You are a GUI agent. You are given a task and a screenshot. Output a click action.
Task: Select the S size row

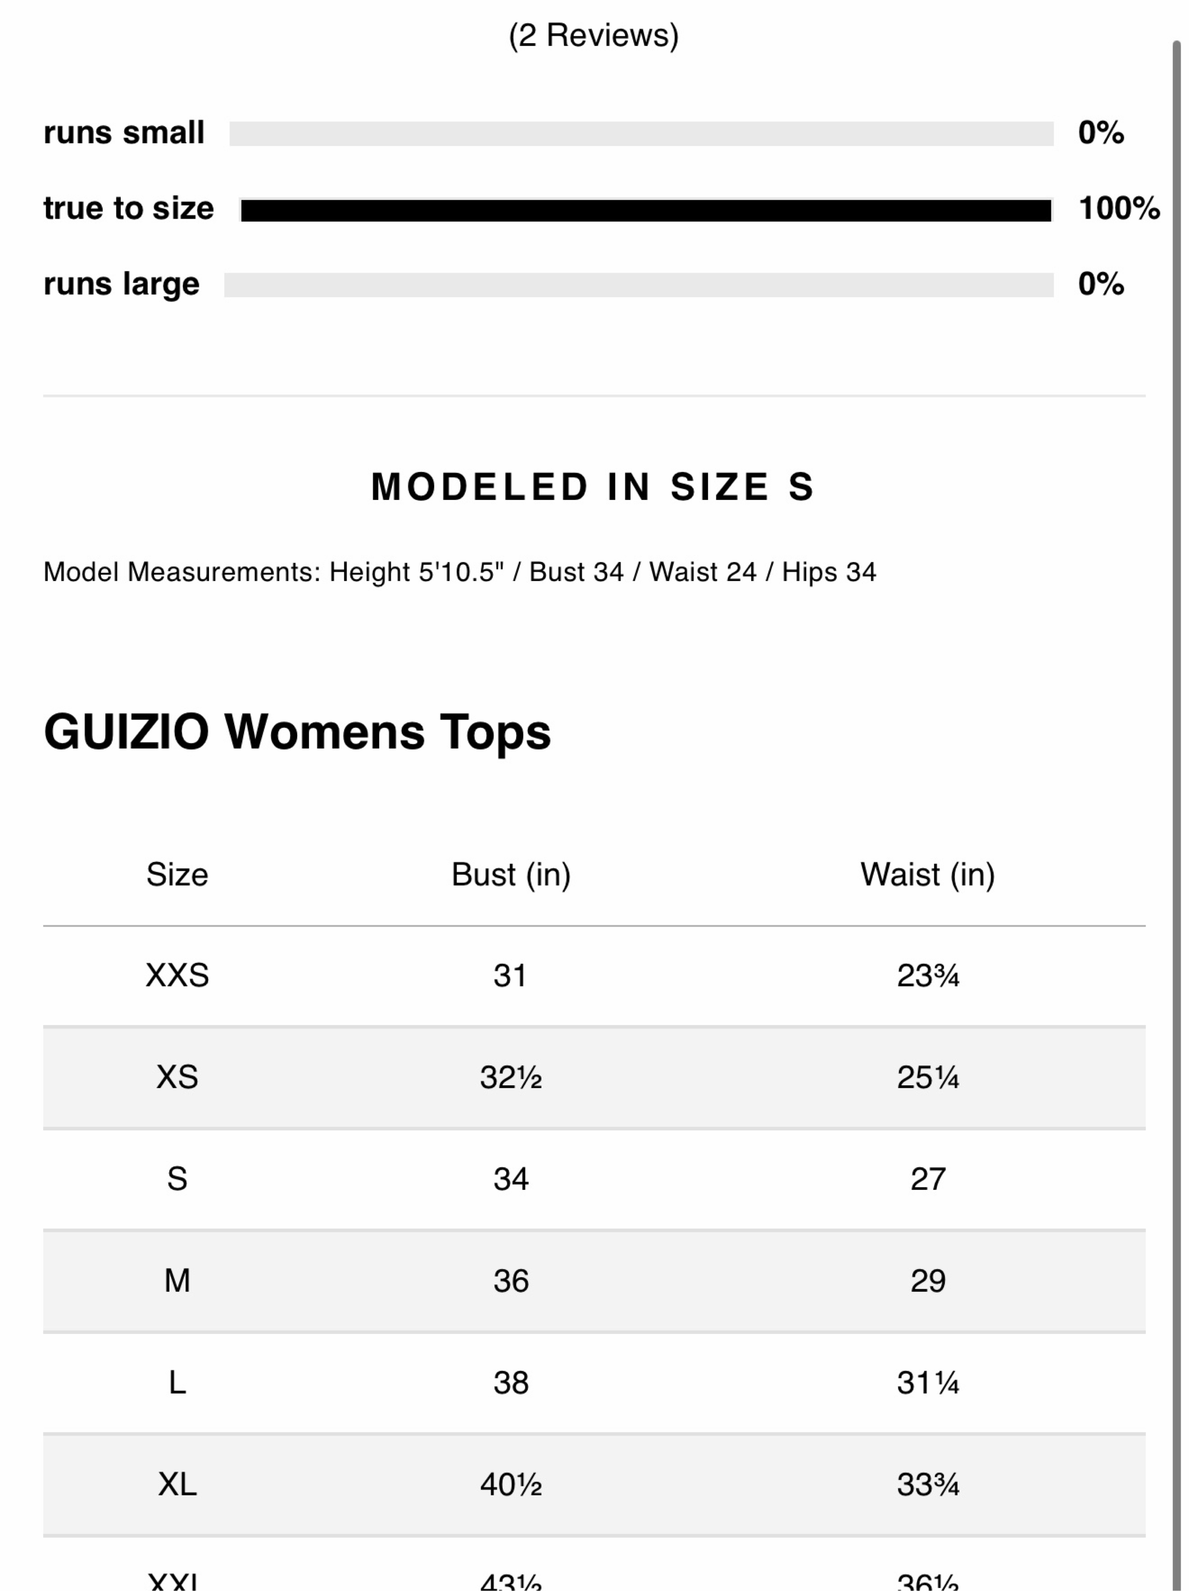click(594, 1180)
